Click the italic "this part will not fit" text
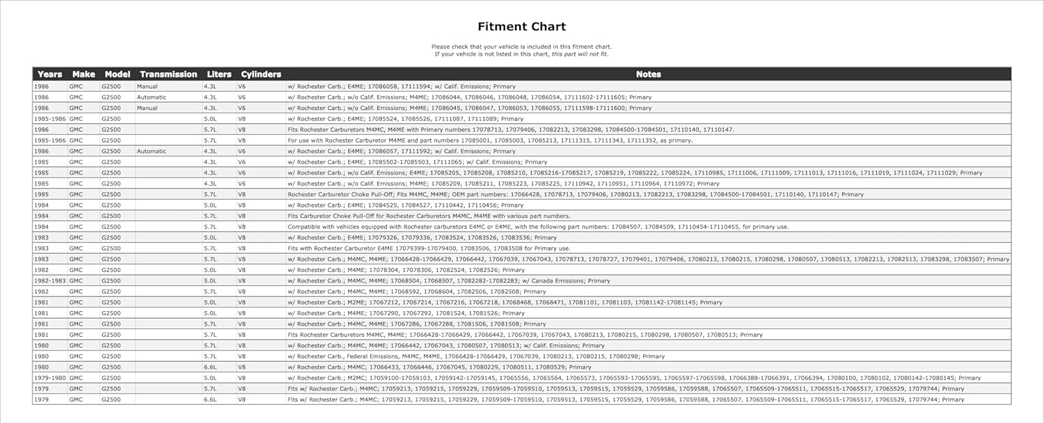This screenshot has height=423, width=1044. 580,54
